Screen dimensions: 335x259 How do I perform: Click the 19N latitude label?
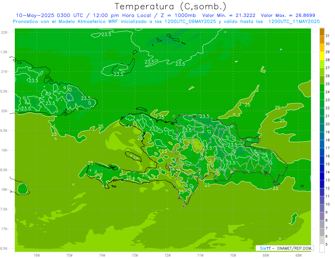pyautogui.click(x=4, y=150)
